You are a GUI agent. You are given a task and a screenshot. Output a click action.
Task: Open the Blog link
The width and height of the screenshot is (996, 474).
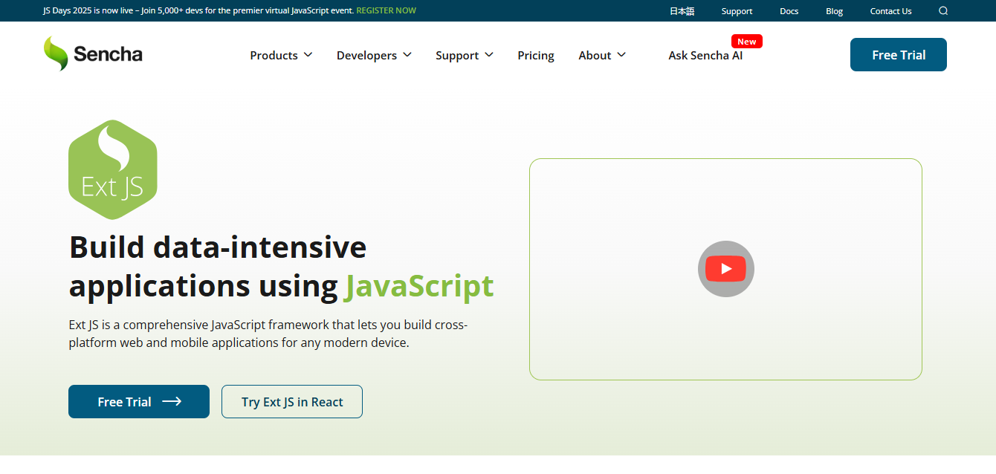834,10
